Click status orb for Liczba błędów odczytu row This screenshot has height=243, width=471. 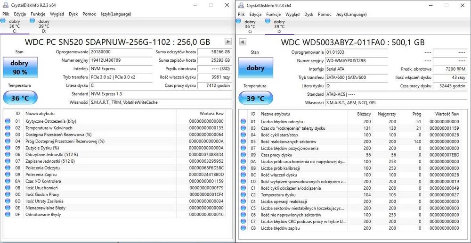click(244, 122)
